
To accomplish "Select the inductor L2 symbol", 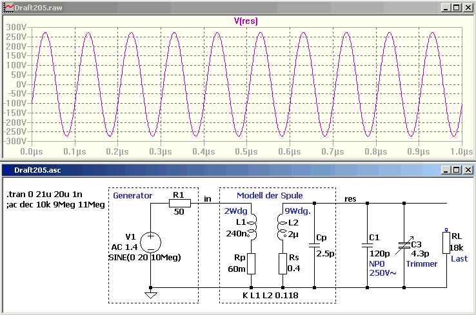I will pyautogui.click(x=283, y=227).
